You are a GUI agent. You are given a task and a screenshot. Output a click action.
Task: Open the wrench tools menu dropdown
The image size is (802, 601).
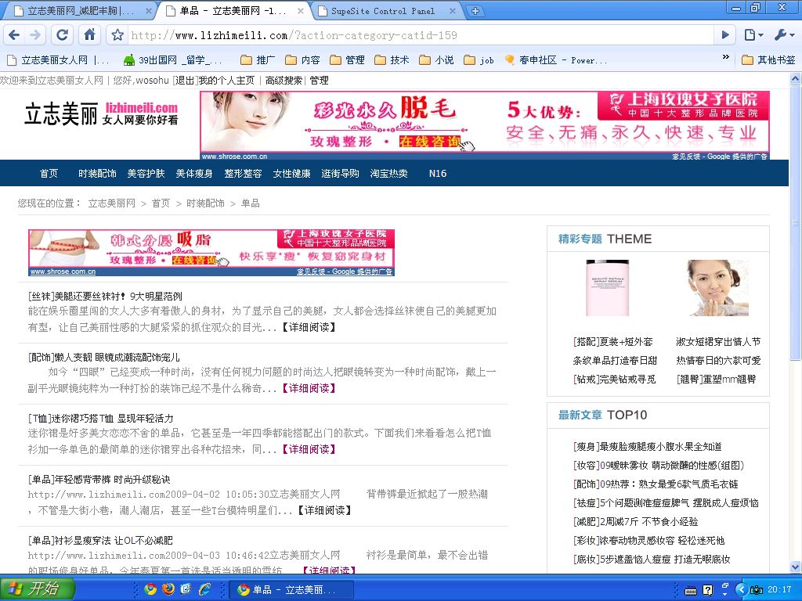coord(783,35)
